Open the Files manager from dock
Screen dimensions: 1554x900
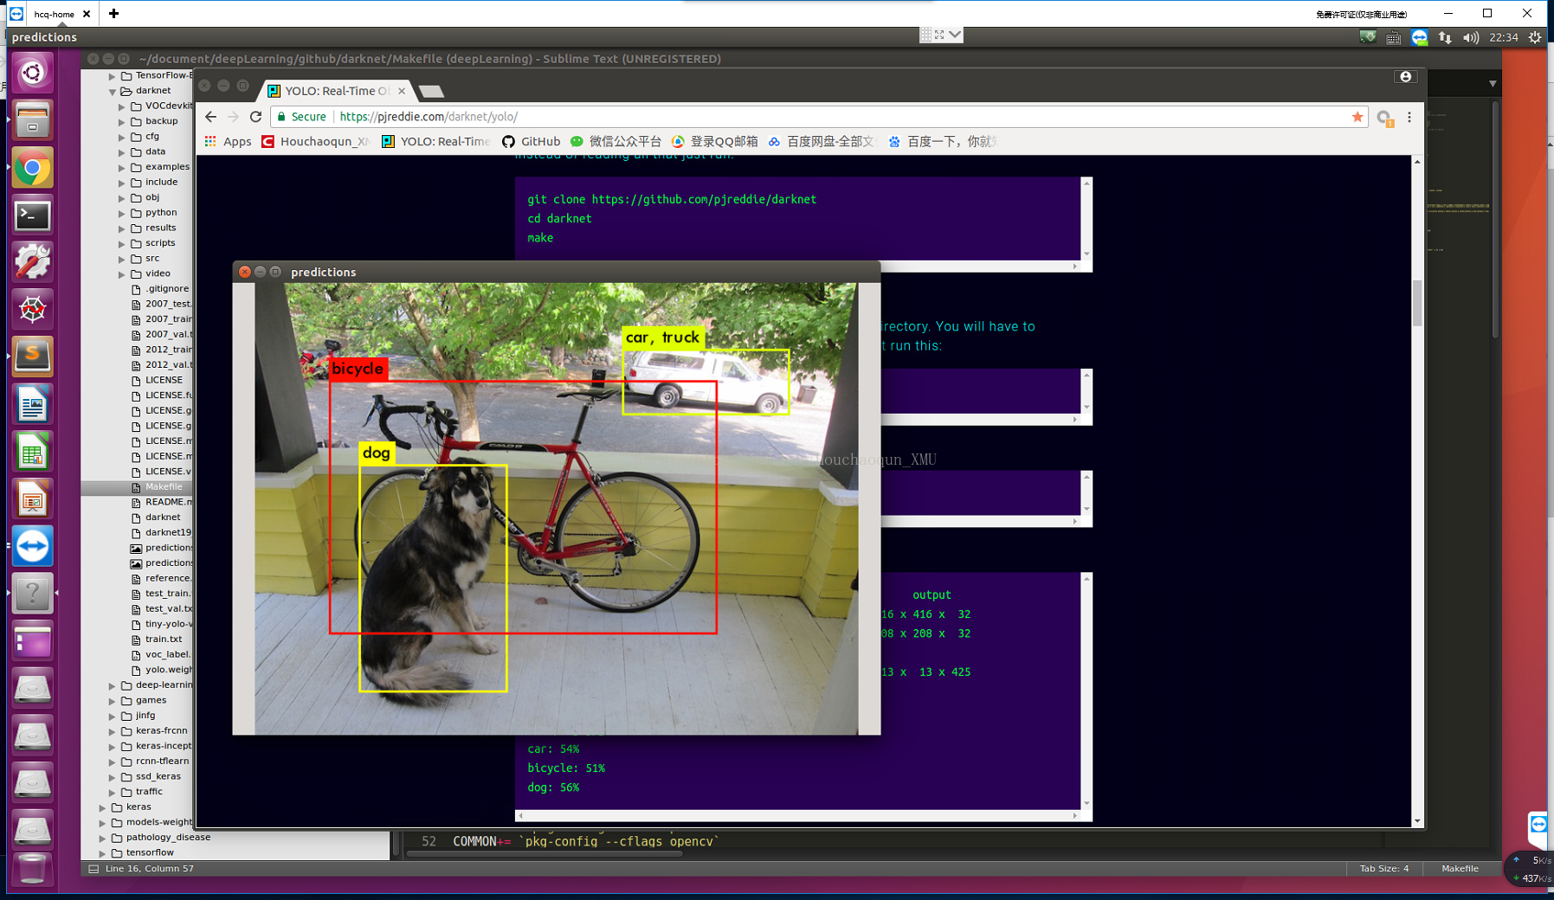(x=33, y=121)
